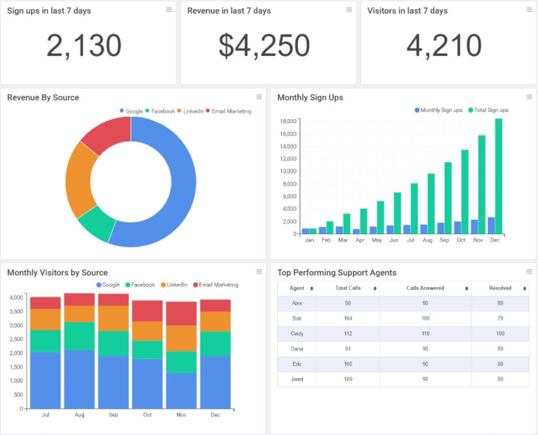This screenshot has height=435, width=538.
Task: Open the Monthly Visitors by Source menu icon
Action: [x=260, y=272]
